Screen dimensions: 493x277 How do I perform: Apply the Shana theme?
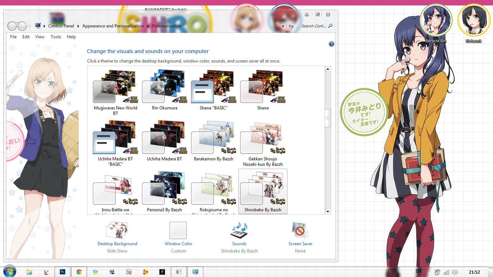[263, 90]
